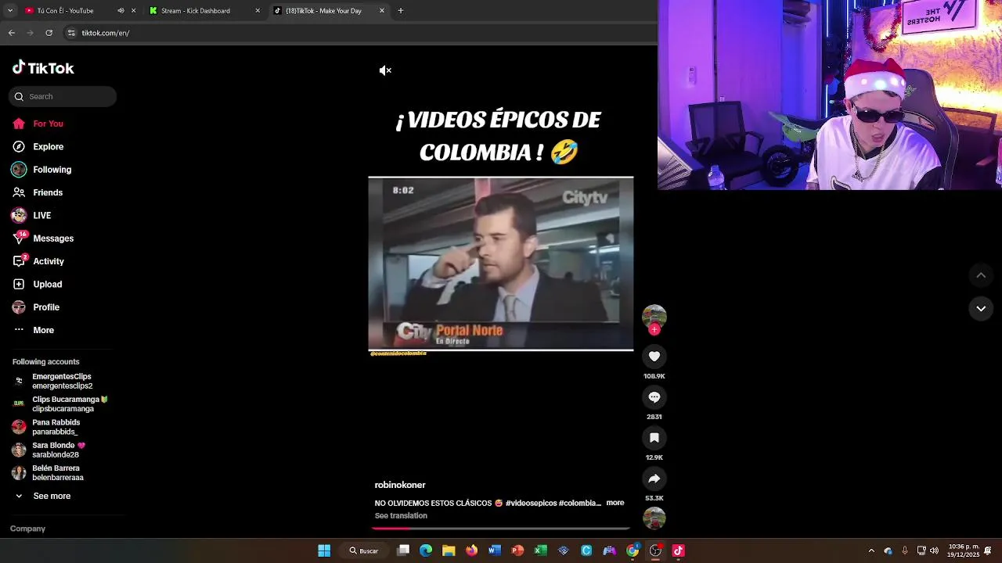
Task: Open the spinning sound disc thumbnail
Action: click(x=654, y=518)
